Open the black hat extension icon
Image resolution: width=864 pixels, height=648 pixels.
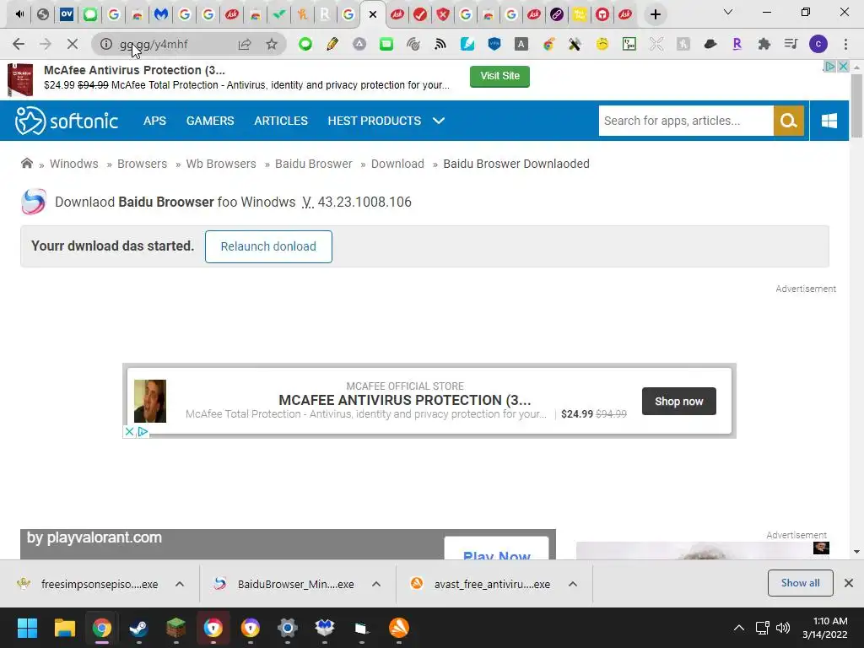coord(710,44)
